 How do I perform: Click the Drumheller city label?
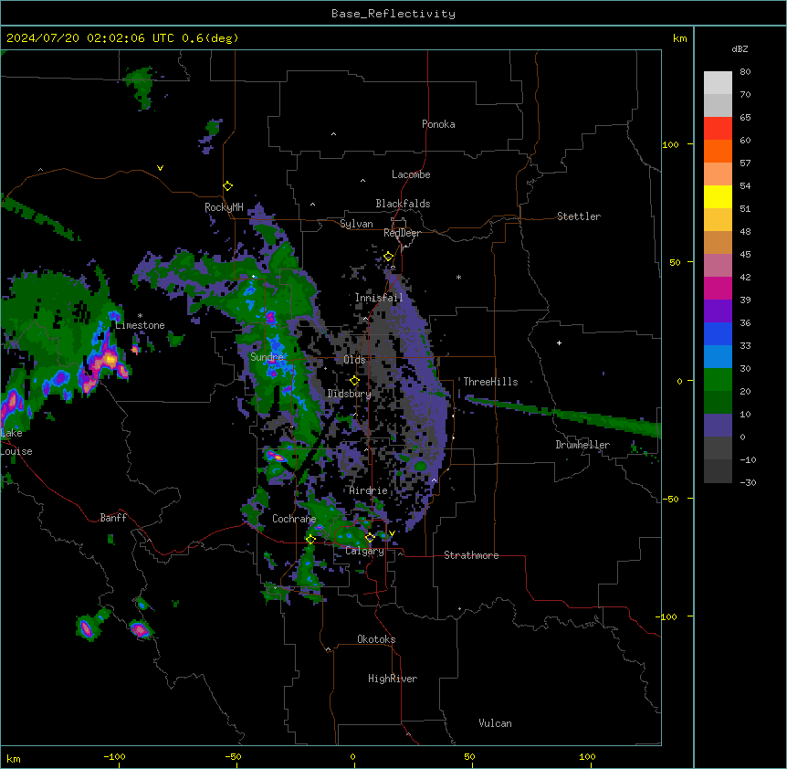coord(582,445)
